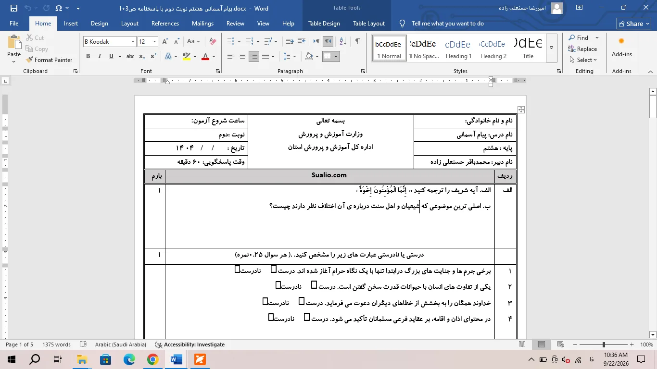Open the Select dropdown in Editing
657x369 pixels.
pyautogui.click(x=582, y=60)
